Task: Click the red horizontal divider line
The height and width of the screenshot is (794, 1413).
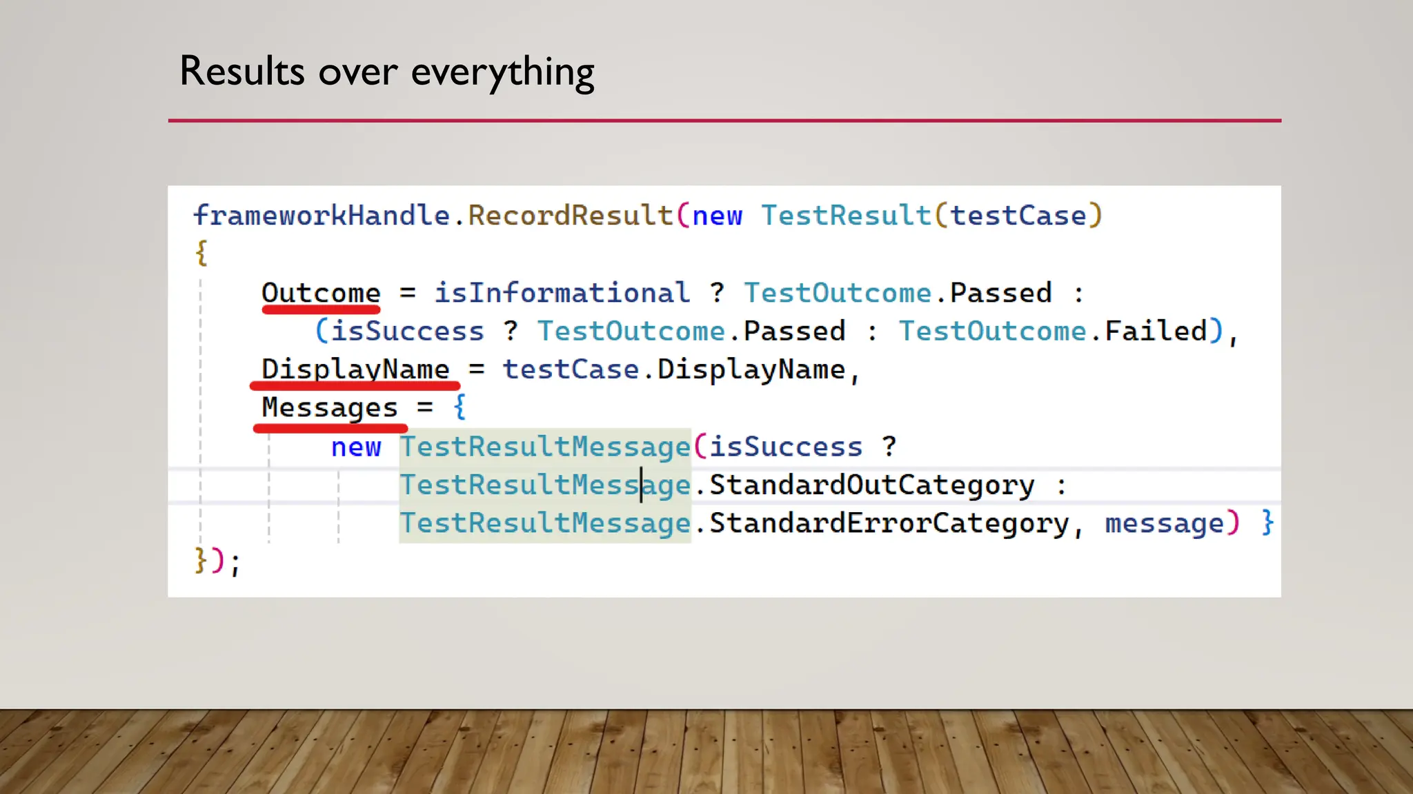Action: pos(724,121)
